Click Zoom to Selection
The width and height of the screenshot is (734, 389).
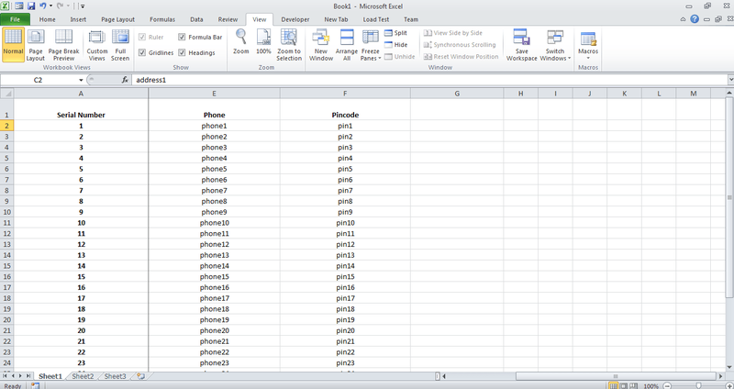click(289, 45)
